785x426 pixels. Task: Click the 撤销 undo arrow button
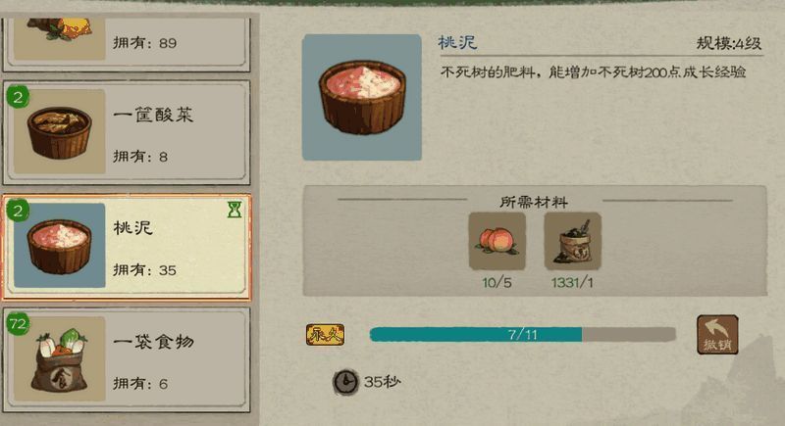(x=717, y=335)
